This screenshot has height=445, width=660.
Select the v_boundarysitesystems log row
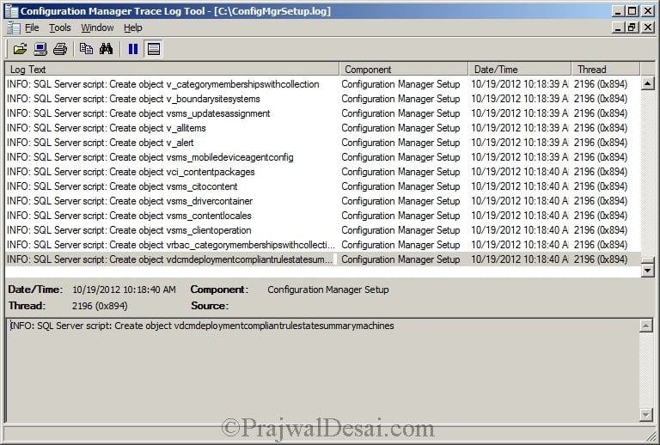click(323, 99)
